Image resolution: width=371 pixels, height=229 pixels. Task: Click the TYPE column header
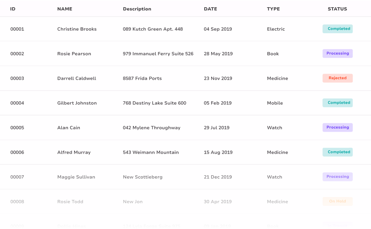point(273,9)
